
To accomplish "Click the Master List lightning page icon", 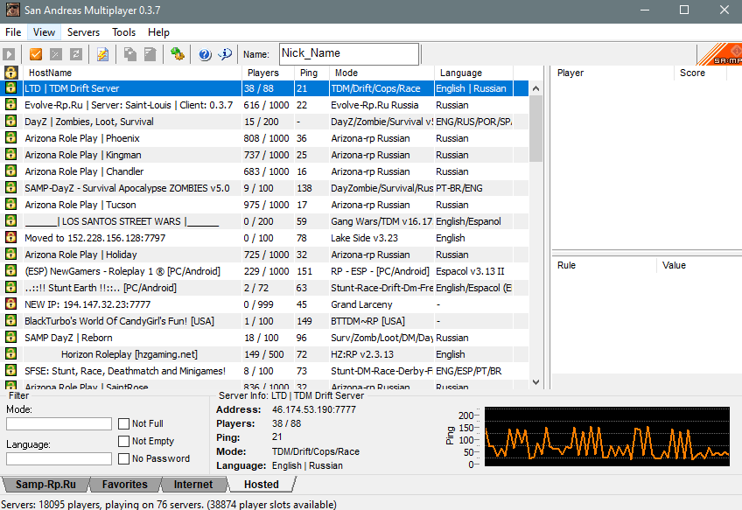I will pyautogui.click(x=102, y=54).
